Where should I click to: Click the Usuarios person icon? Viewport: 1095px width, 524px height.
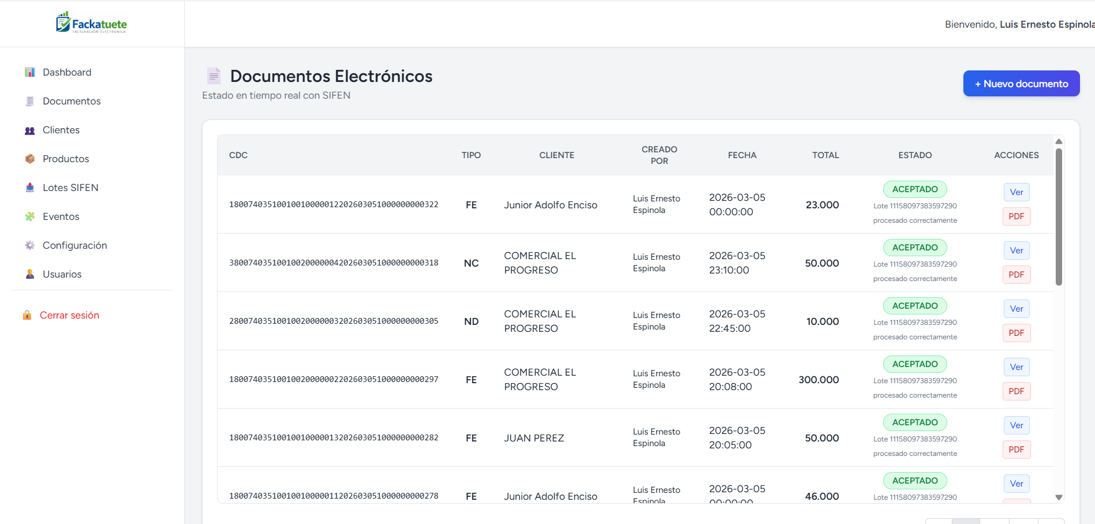click(30, 274)
